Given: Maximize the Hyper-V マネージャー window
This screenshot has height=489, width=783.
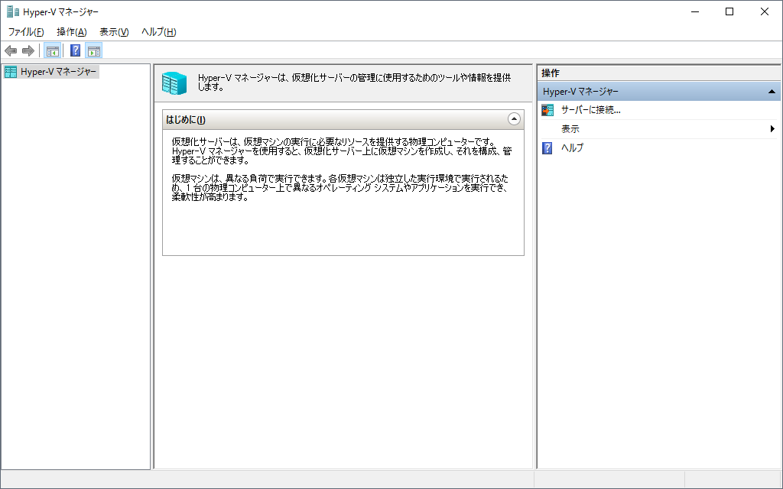Looking at the screenshot, I should click(729, 11).
